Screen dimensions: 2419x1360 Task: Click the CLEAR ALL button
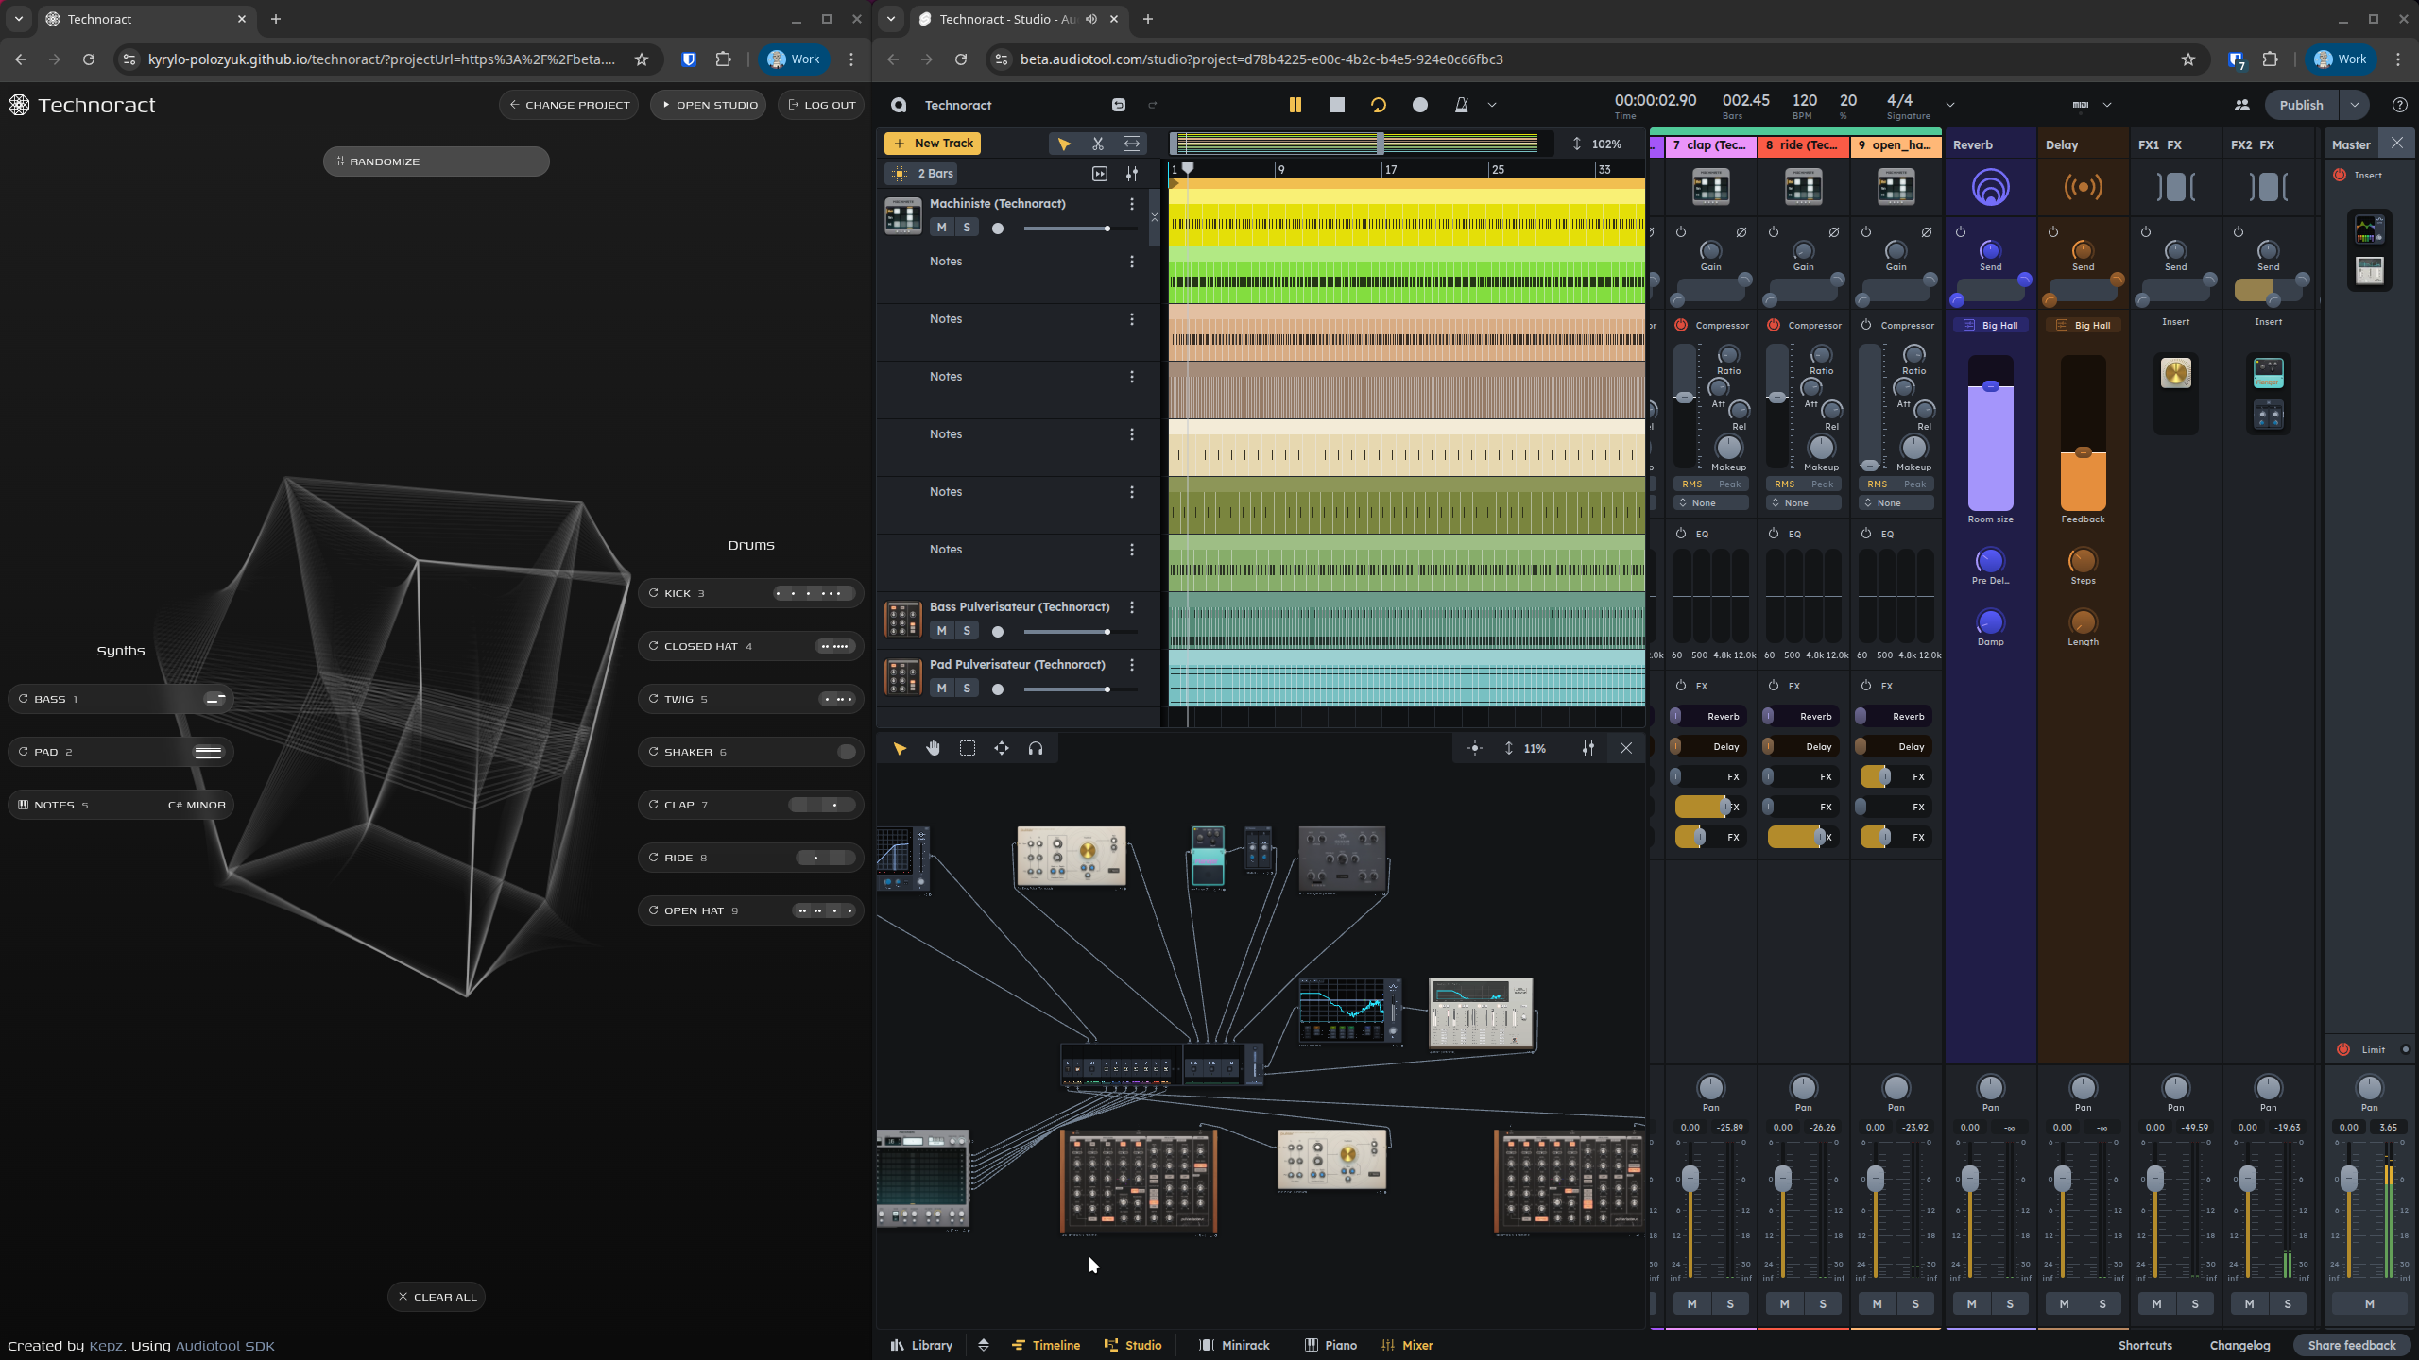pyautogui.click(x=437, y=1297)
